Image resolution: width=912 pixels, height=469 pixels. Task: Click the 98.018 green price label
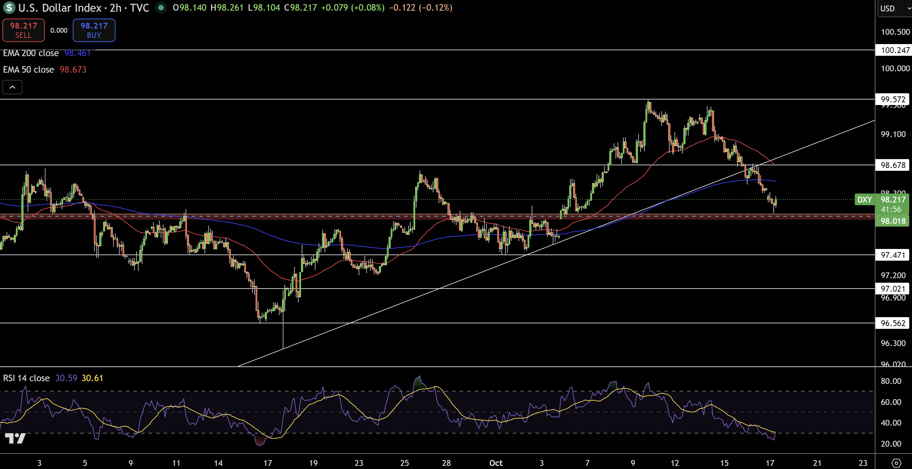click(893, 221)
